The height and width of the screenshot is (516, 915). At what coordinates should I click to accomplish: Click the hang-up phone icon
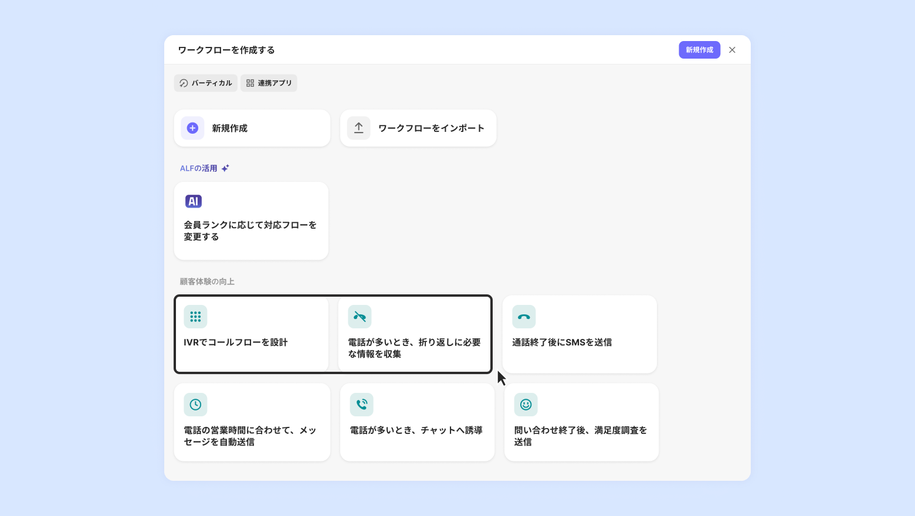click(x=524, y=317)
